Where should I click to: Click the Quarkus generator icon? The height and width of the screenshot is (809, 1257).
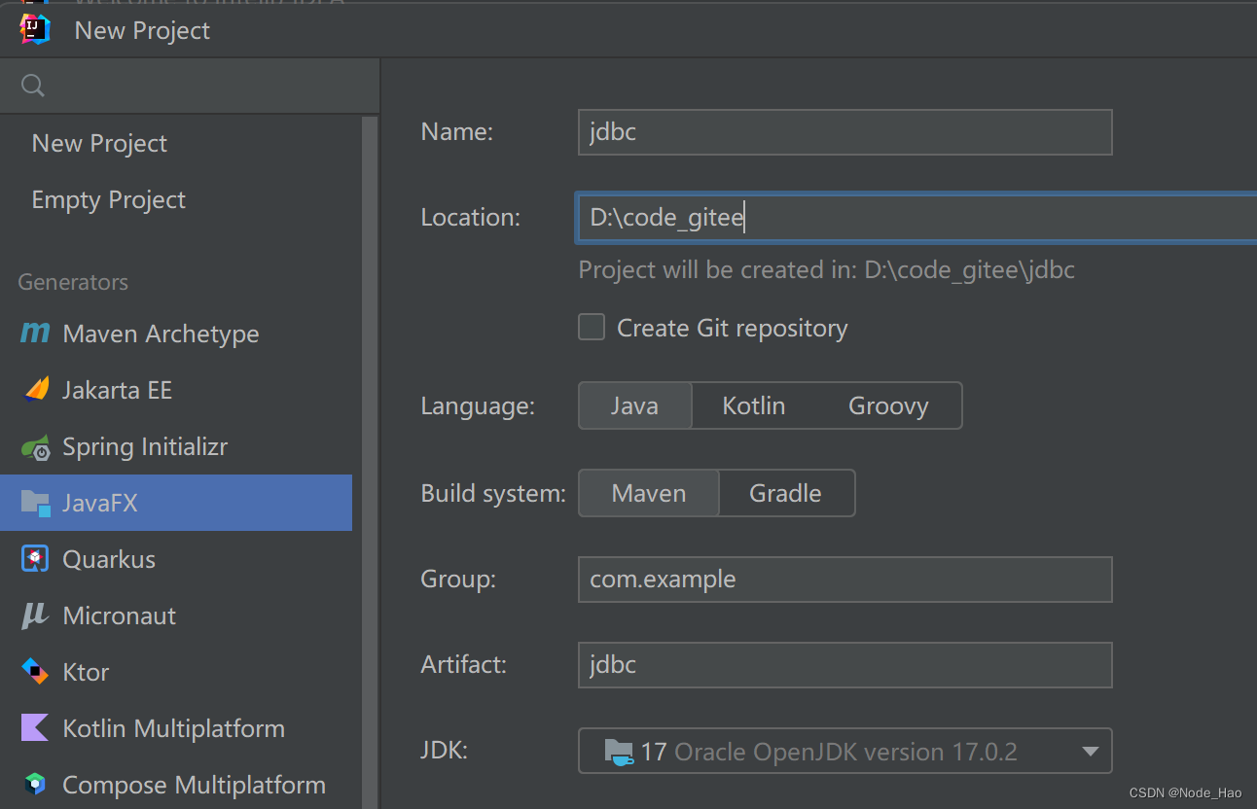[36, 559]
